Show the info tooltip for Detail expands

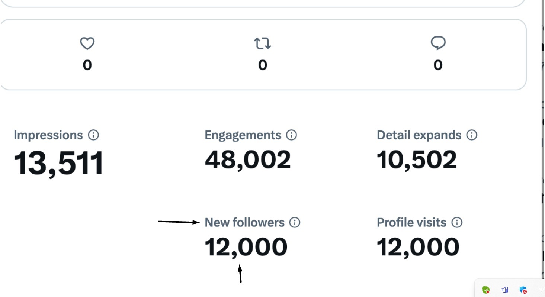pos(472,135)
